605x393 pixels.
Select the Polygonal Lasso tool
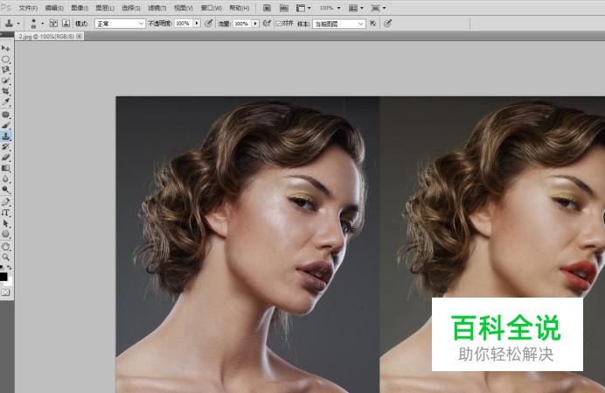(5, 70)
